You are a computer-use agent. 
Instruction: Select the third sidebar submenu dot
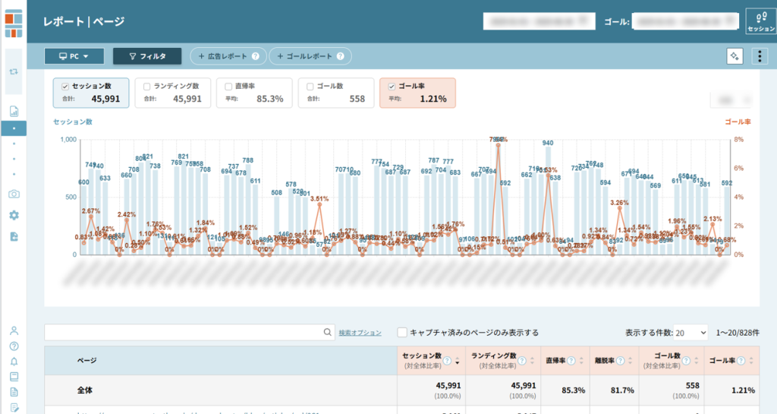[14, 160]
